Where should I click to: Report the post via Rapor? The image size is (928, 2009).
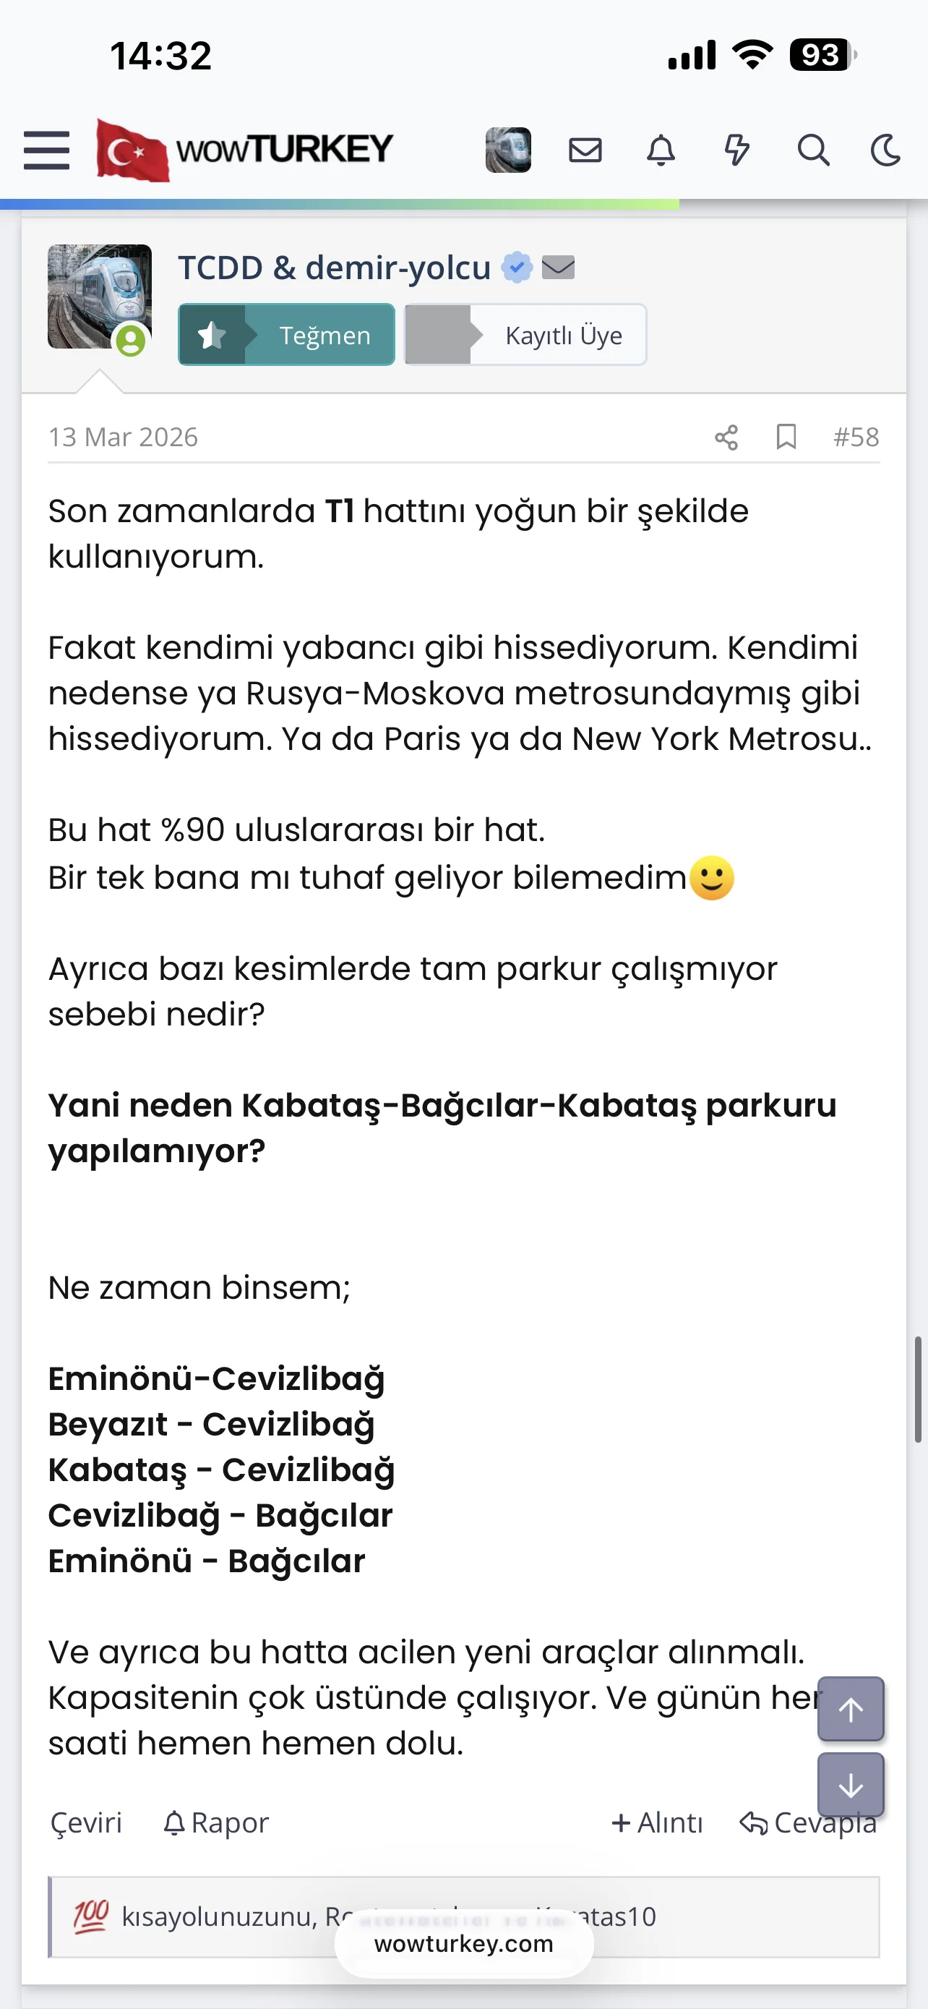(x=217, y=1823)
